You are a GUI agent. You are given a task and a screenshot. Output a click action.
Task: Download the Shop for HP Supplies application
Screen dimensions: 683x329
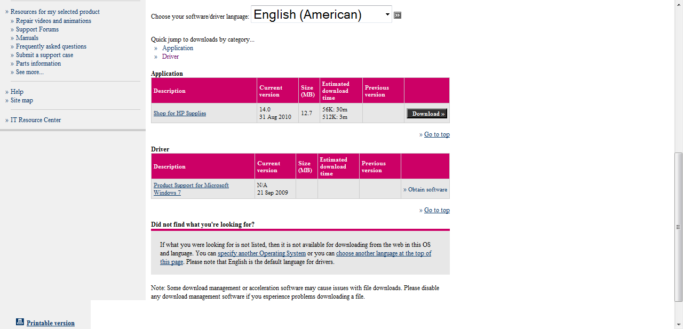427,114
